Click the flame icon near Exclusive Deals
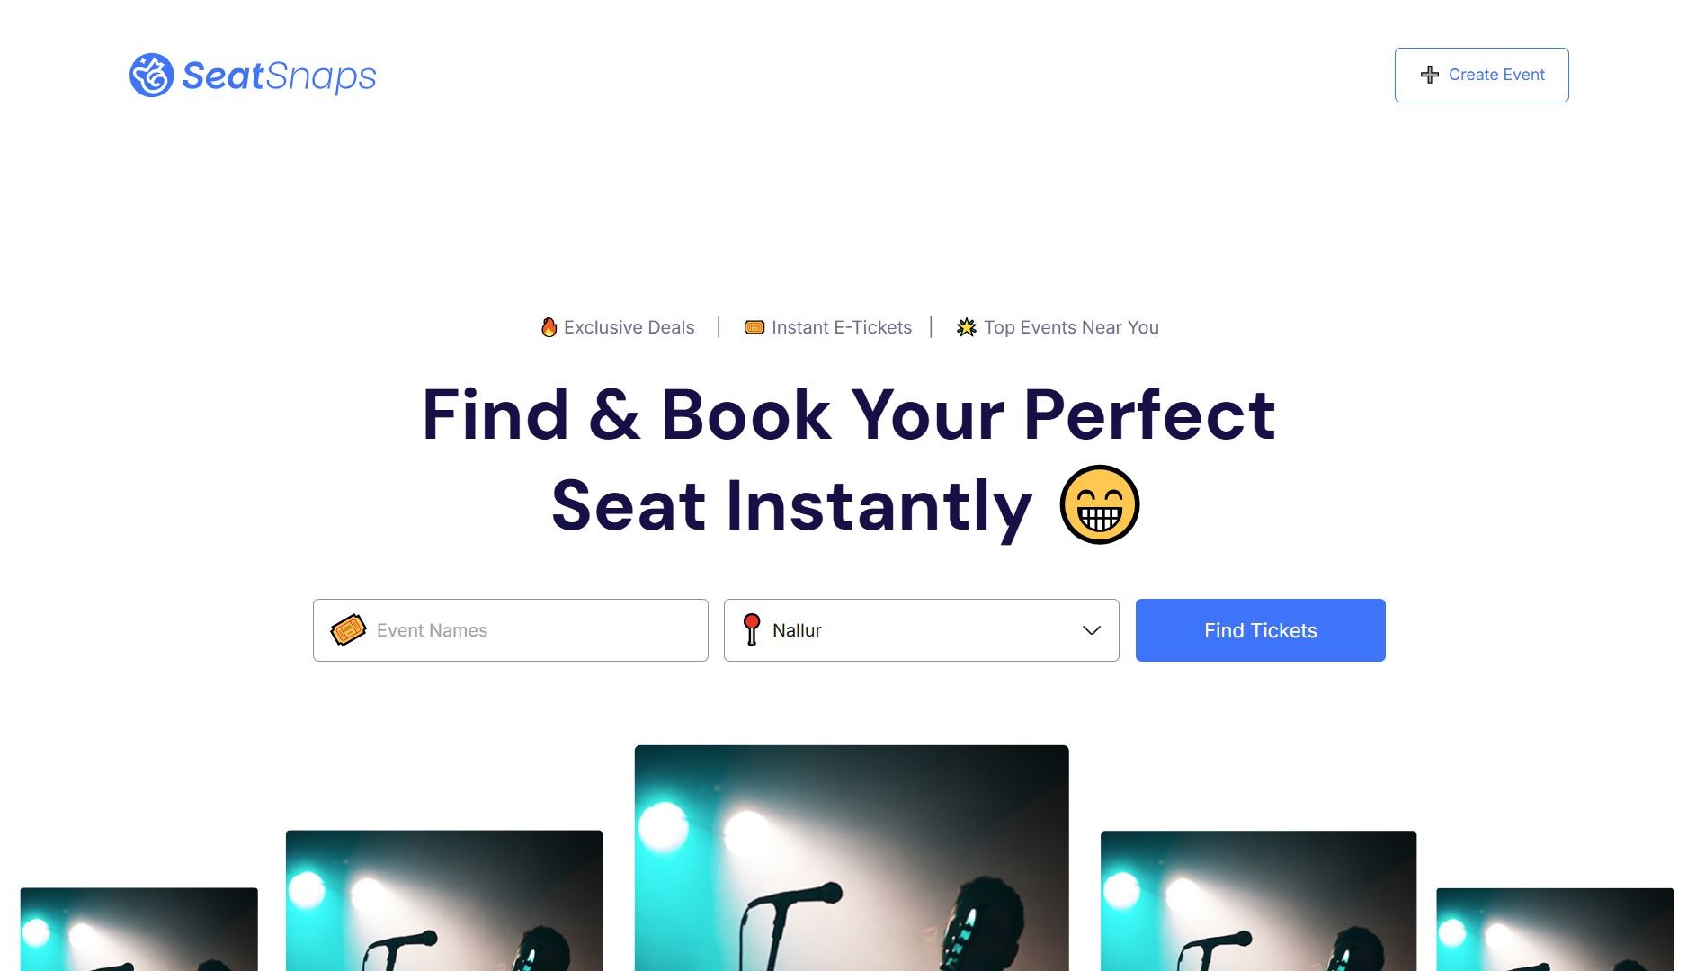This screenshot has height=971, width=1696. pyautogui.click(x=549, y=327)
